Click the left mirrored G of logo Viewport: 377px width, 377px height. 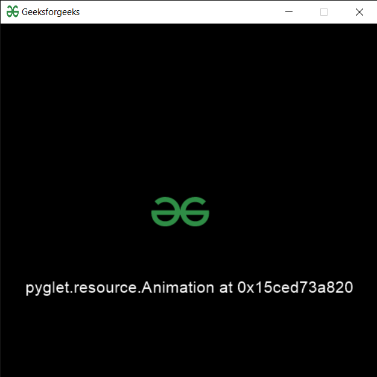[165, 212]
